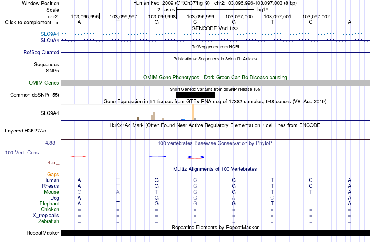This screenshot has width=370, height=242.
Task: Click the 'Sequences' track label
Action: (46, 64)
